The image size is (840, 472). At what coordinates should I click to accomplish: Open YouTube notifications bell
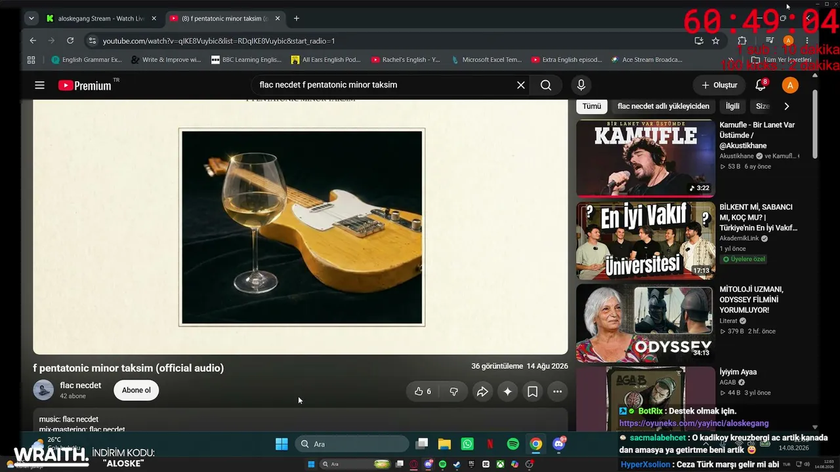click(761, 85)
